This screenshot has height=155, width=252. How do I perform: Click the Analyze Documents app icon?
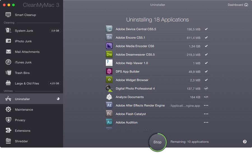[109, 97]
